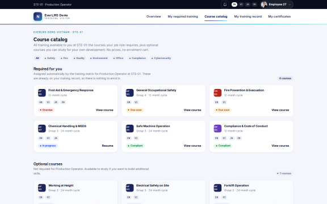Filter catalog by Cybersecurity category
The width and height of the screenshot is (327, 204).
pos(161,58)
